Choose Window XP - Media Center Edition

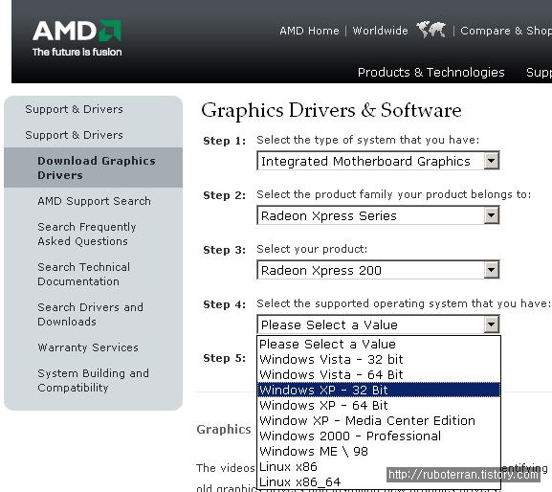click(x=379, y=420)
